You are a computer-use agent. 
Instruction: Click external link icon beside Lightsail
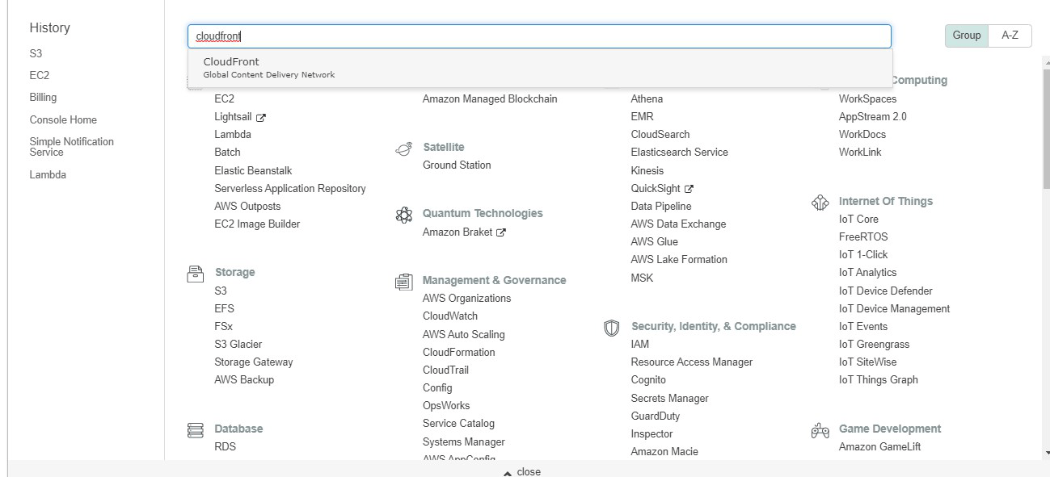click(261, 118)
